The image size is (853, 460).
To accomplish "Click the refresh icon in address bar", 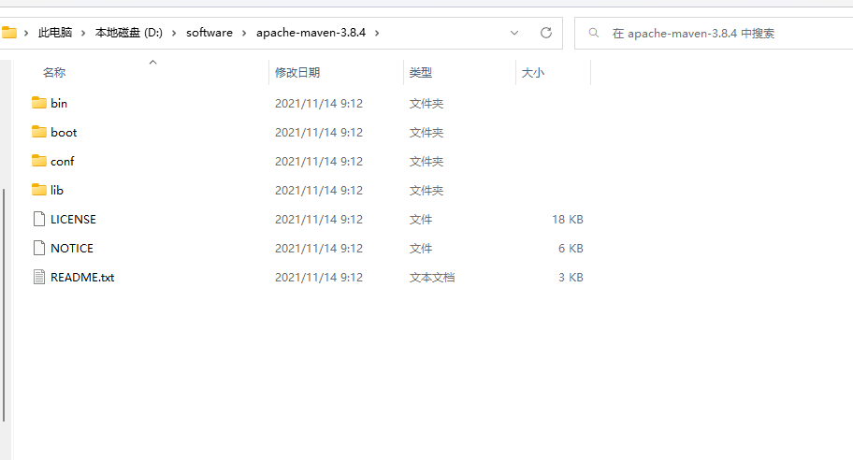I will click(546, 33).
